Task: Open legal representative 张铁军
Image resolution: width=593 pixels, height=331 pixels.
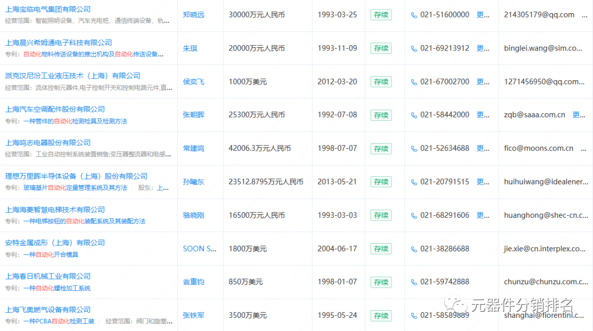Action: click(194, 316)
